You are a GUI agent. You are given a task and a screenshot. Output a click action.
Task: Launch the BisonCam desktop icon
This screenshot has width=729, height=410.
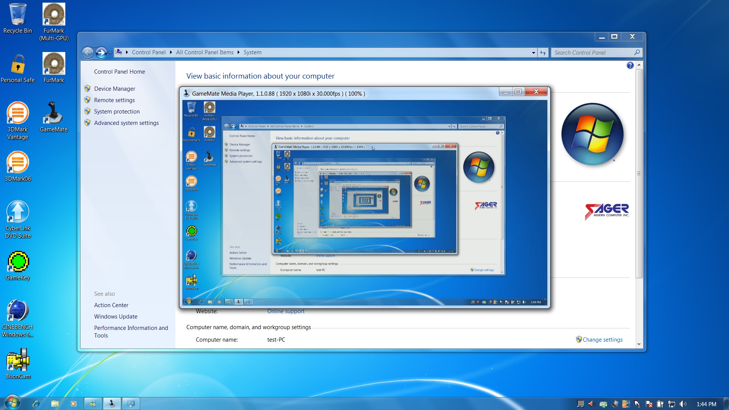click(x=17, y=364)
